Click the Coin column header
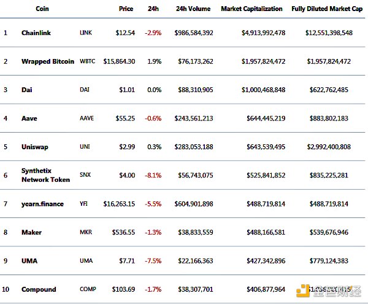 [x=42, y=9]
